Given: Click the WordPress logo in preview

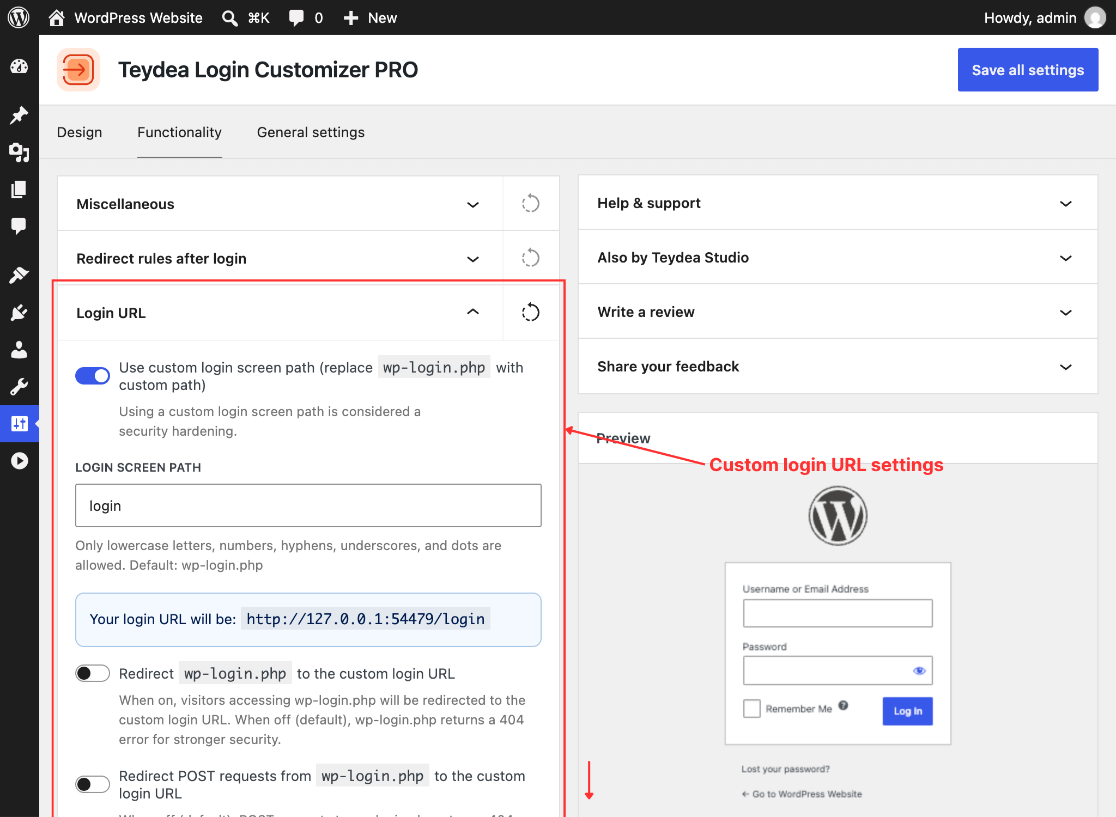Looking at the screenshot, I should pos(838,516).
